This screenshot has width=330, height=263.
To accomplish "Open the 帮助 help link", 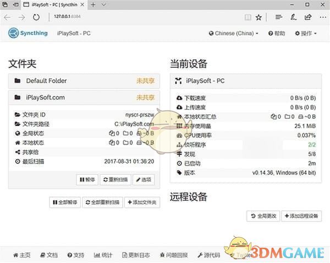I will point(277,33).
